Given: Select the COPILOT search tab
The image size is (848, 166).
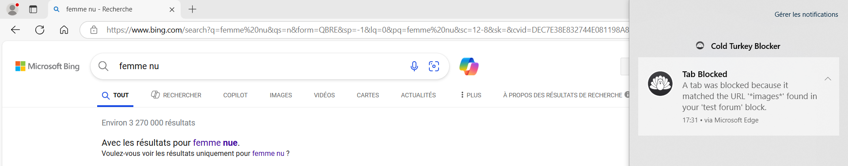Looking at the screenshot, I should [235, 95].
